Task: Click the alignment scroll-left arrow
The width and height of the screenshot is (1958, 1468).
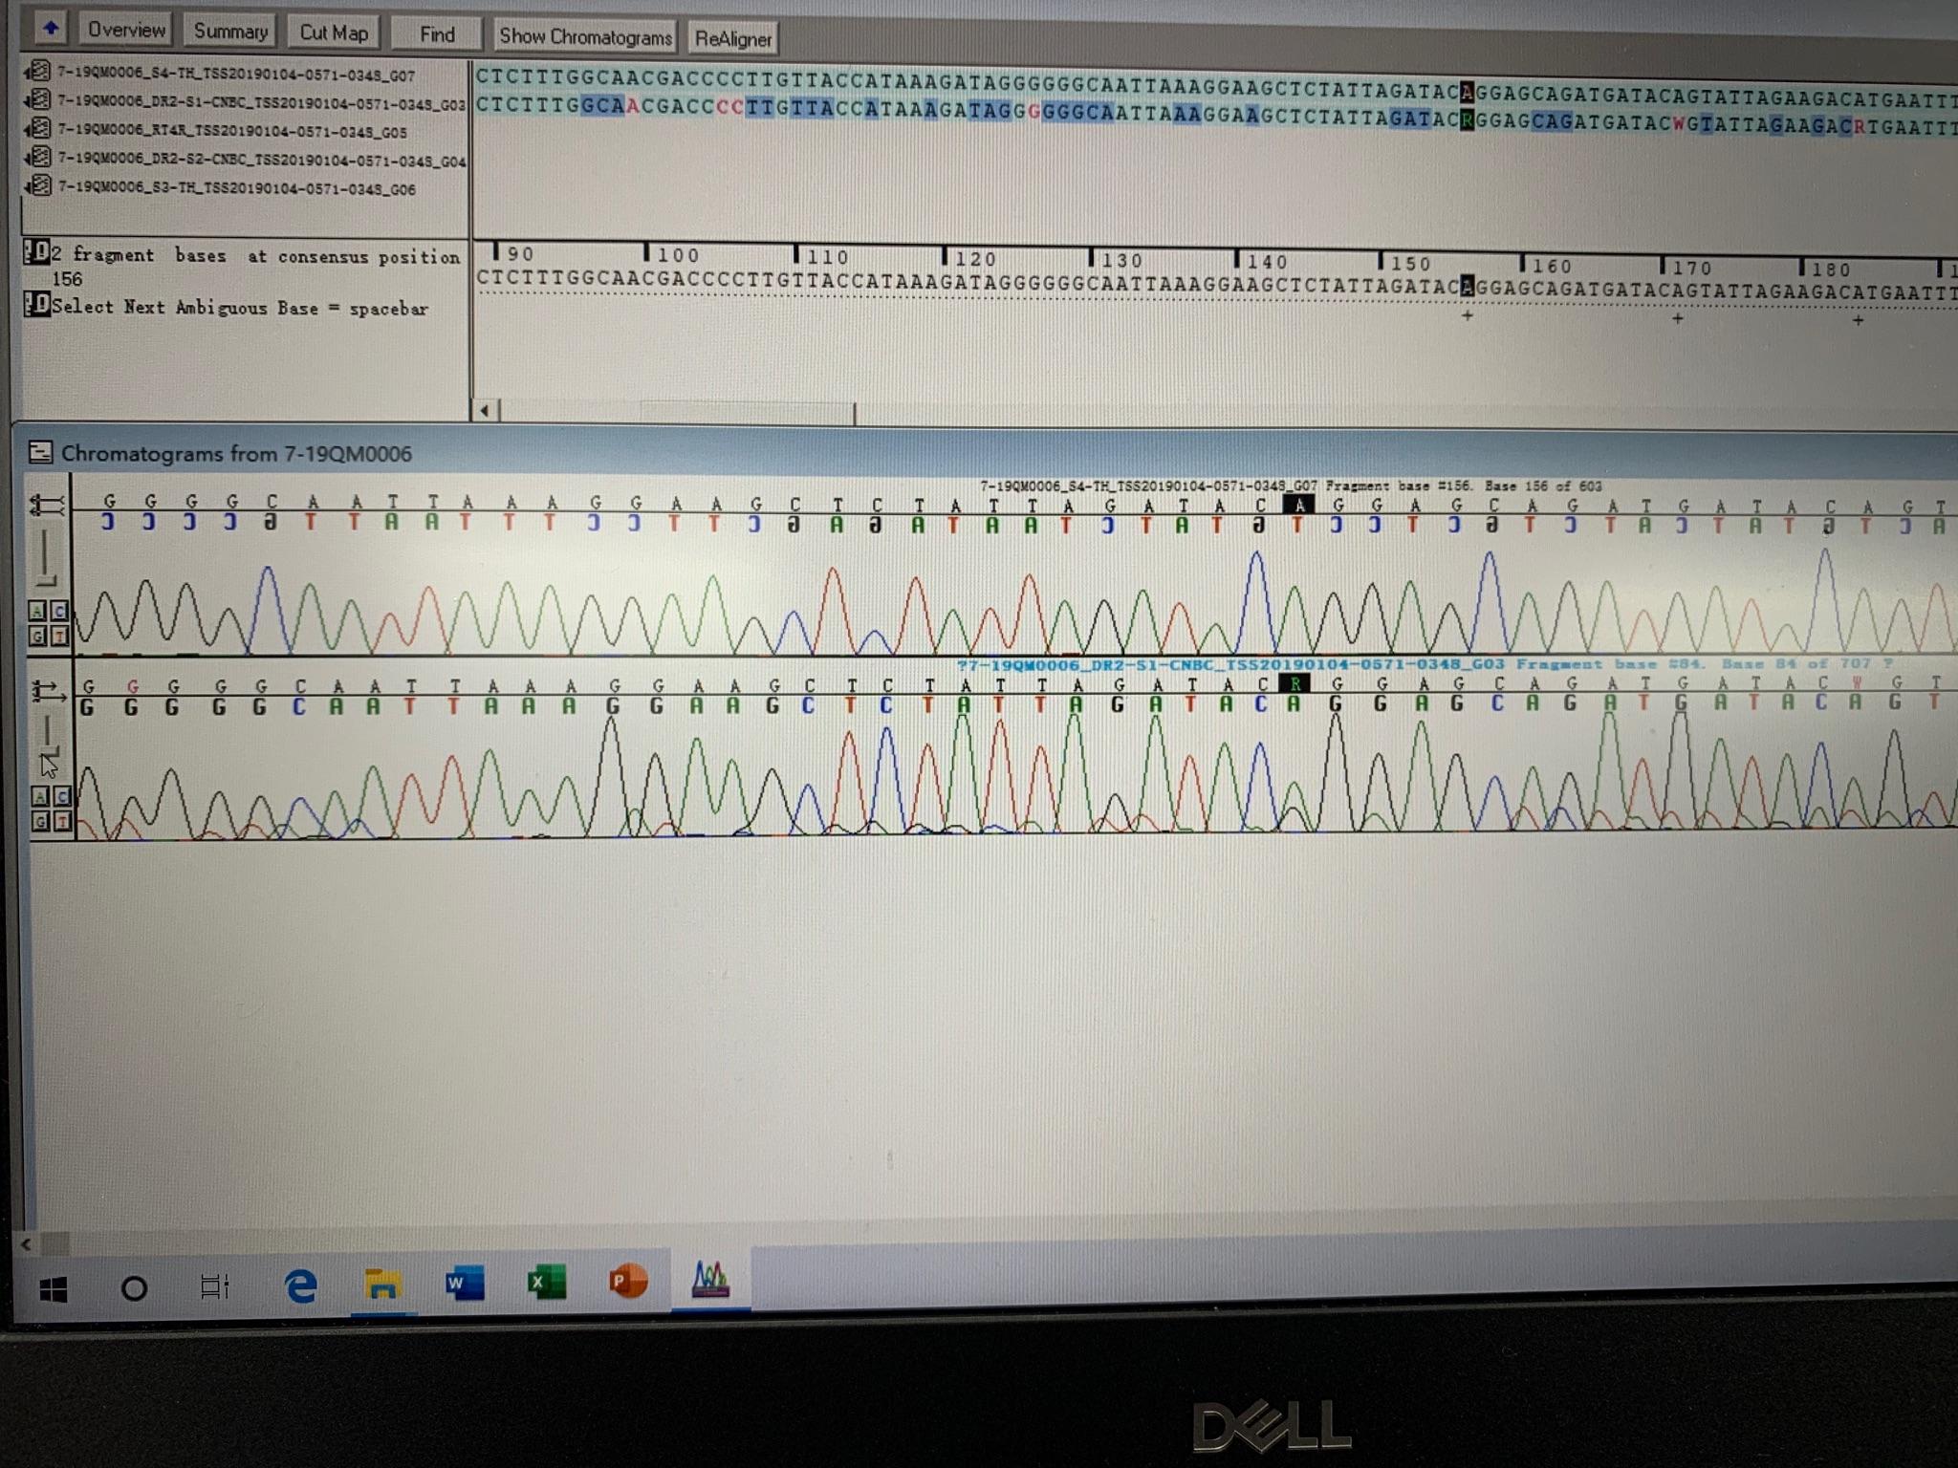Action: pos(485,411)
